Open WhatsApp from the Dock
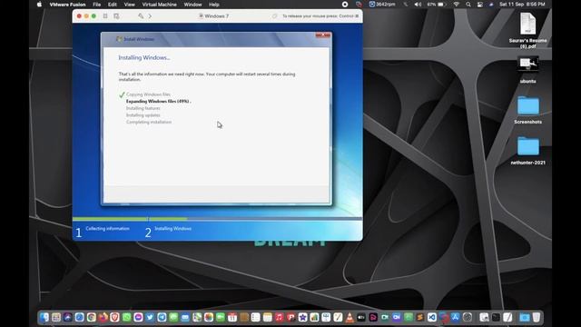Viewport: 581px width, 327px height. [x=126, y=317]
